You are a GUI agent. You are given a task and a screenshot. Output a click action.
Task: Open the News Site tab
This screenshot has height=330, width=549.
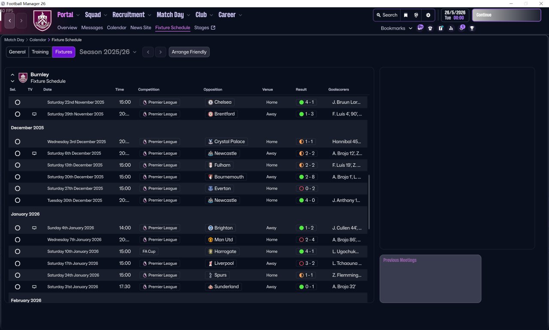[141, 27]
